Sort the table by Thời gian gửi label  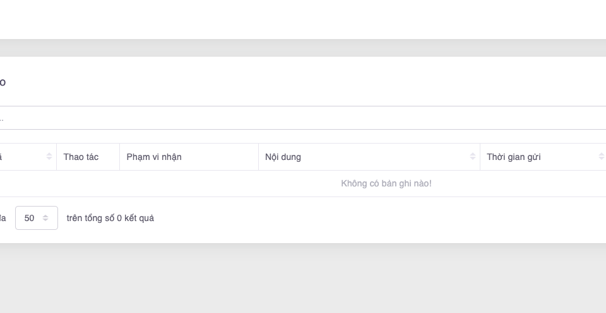513,157
